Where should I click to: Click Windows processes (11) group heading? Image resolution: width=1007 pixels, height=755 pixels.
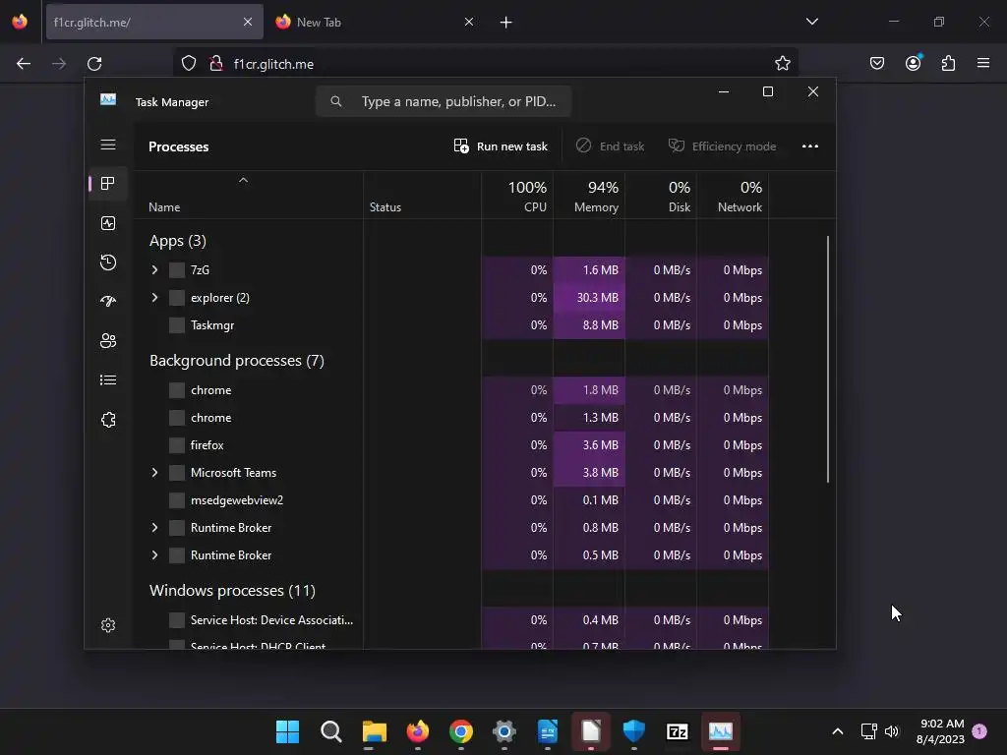click(232, 591)
